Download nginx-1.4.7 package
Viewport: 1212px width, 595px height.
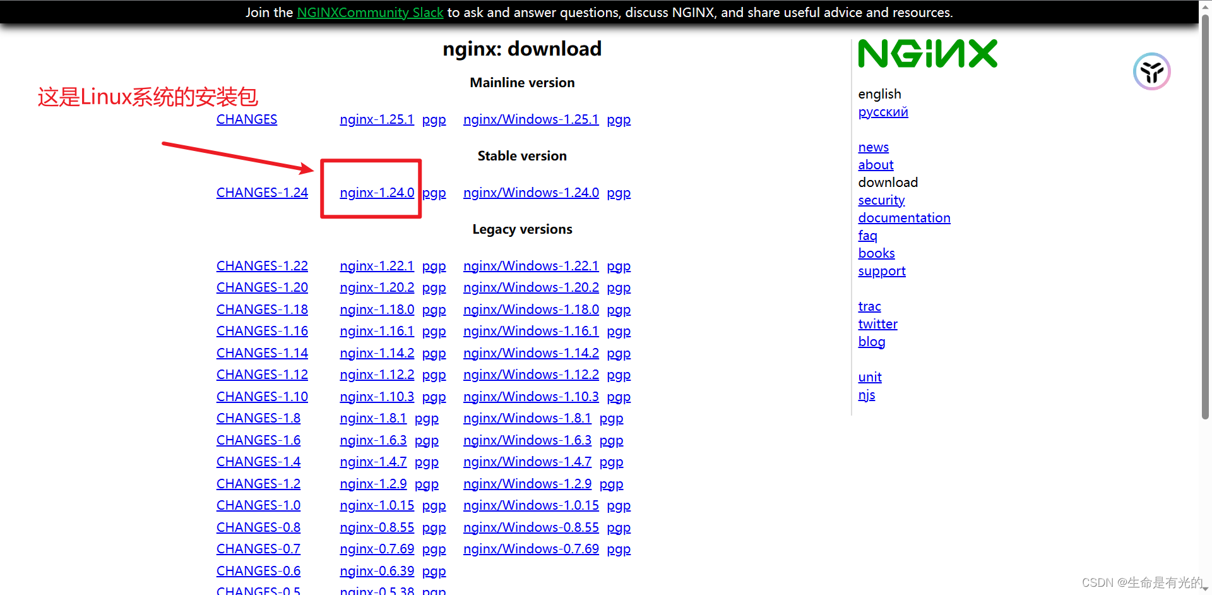pyautogui.click(x=373, y=462)
